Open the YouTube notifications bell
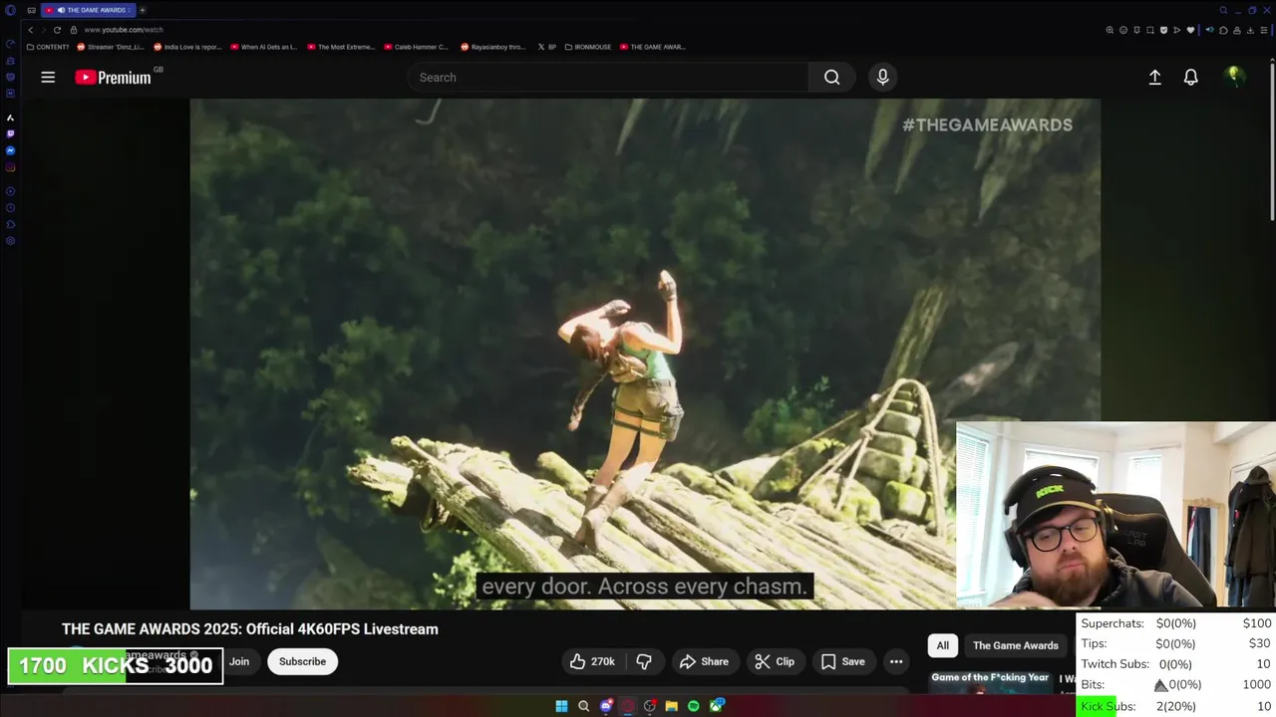Viewport: 1276px width, 717px height. (x=1190, y=77)
